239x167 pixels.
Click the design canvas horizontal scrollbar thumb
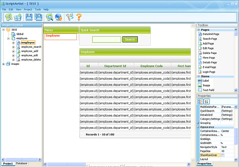tap(66, 164)
